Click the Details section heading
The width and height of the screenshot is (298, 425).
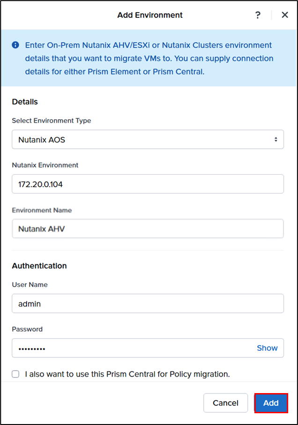25,101
